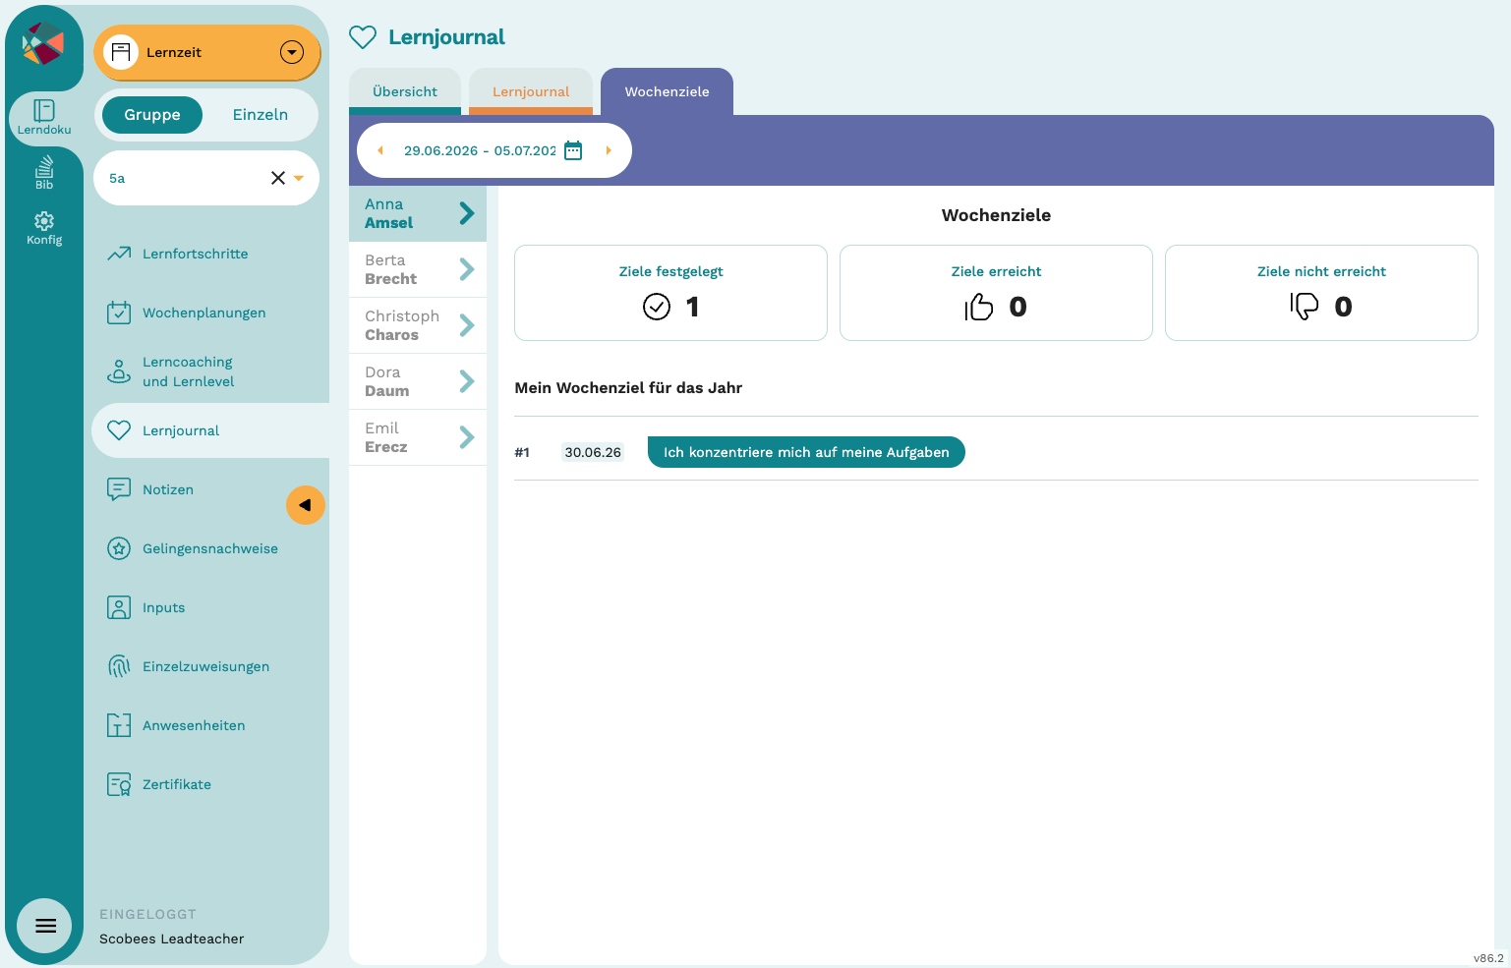Viewport: 1511px width, 968px height.
Task: Click goal 'Ich konzentriere mich auf meine Aufgaben'
Action: pyautogui.click(x=806, y=452)
